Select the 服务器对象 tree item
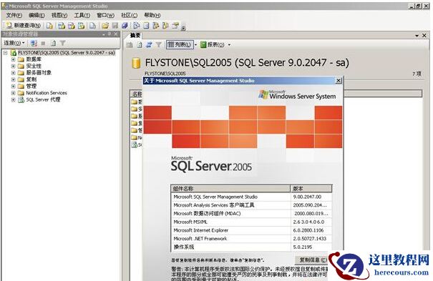This screenshot has height=281, width=433. pyautogui.click(x=39, y=73)
